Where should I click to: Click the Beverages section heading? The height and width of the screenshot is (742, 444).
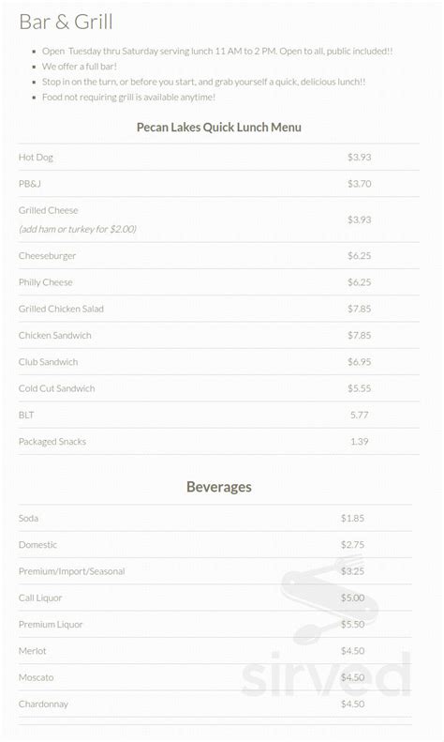click(218, 487)
